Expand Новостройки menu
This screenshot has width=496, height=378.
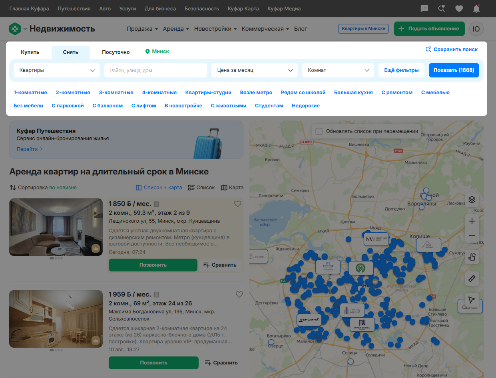click(215, 29)
